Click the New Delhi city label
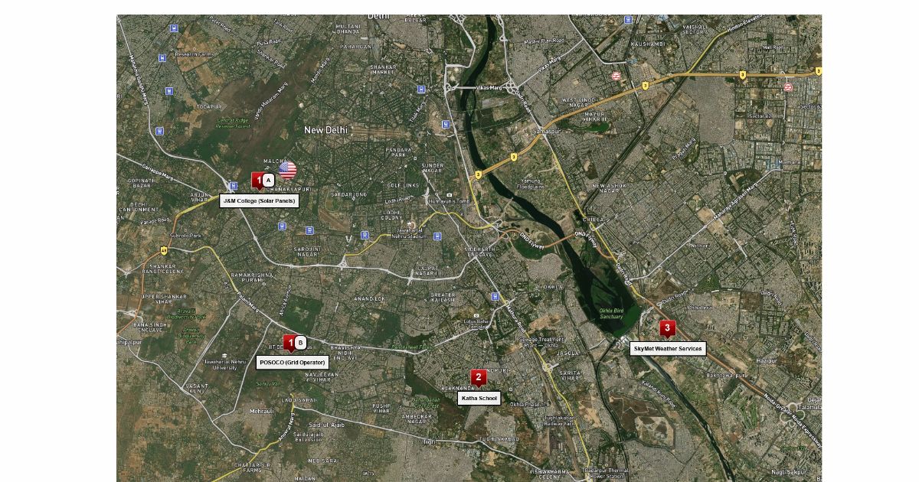This screenshot has height=482, width=919. click(325, 130)
